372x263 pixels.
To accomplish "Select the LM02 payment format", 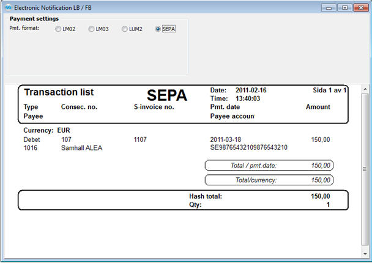I will pyautogui.click(x=59, y=29).
